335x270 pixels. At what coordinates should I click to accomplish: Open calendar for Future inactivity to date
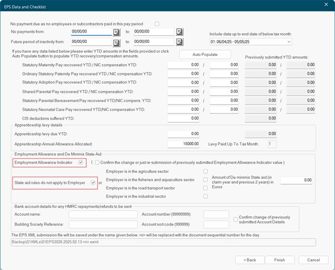click(180, 42)
